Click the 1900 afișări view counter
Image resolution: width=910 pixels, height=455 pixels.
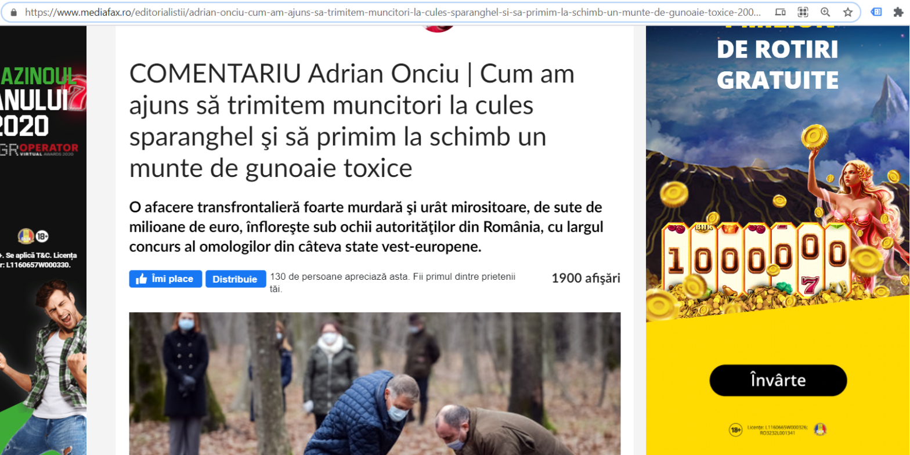tap(586, 278)
